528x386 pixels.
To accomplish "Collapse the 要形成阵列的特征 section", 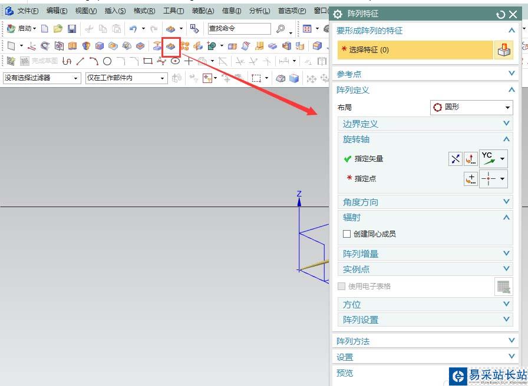I will [425, 31].
